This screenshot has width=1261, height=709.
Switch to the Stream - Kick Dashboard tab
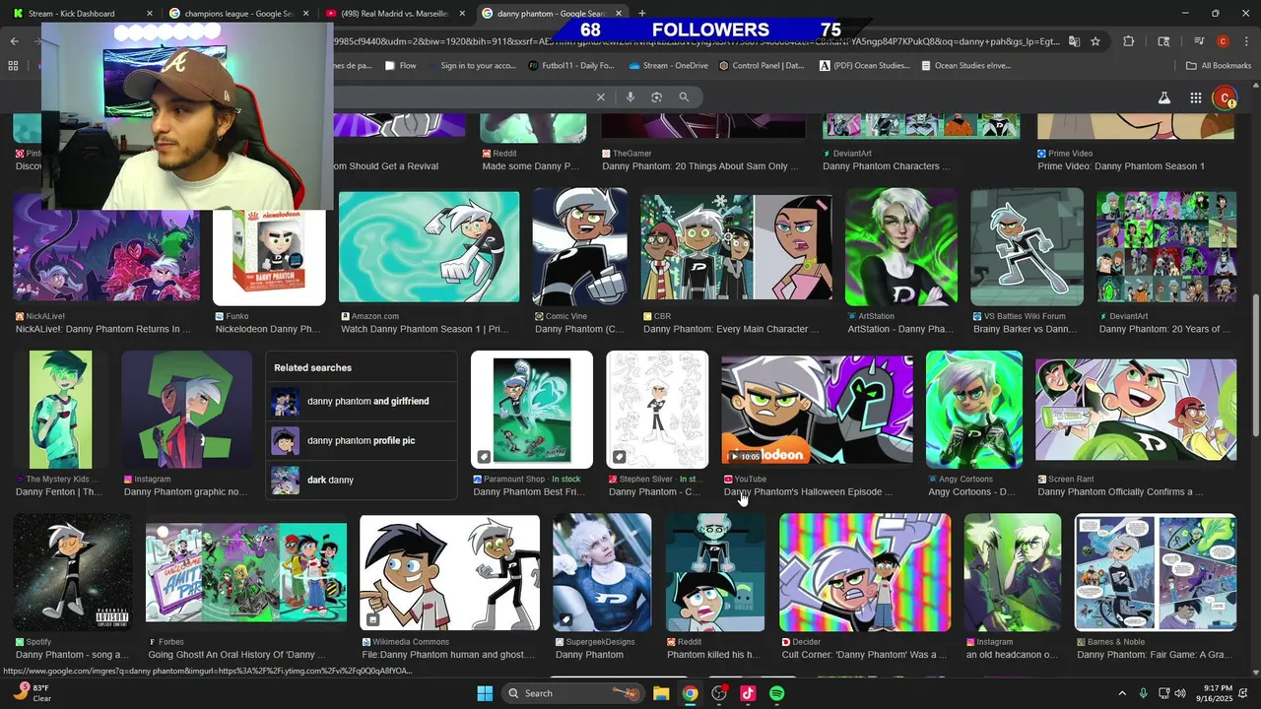pos(83,14)
